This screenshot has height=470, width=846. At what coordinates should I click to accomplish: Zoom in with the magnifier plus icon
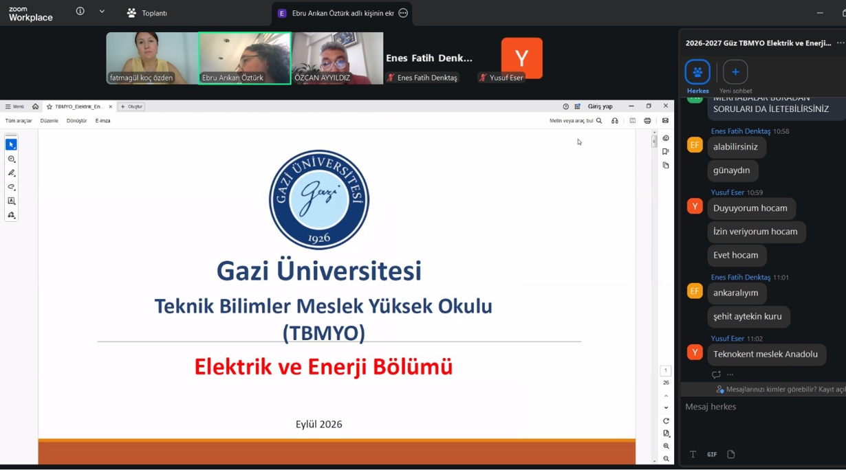pyautogui.click(x=666, y=447)
